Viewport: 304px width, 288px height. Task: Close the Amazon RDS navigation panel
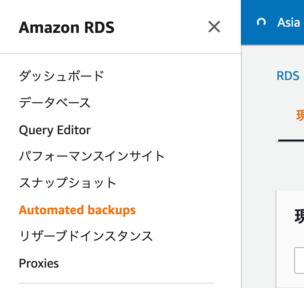point(214,27)
